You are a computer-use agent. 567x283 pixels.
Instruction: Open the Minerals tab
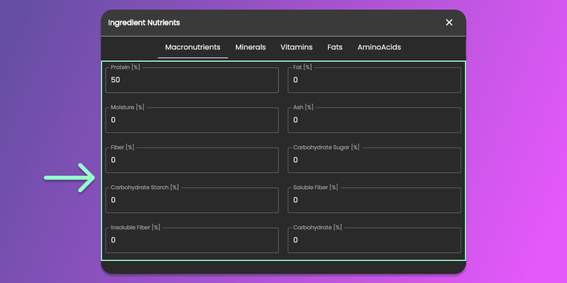click(x=250, y=47)
